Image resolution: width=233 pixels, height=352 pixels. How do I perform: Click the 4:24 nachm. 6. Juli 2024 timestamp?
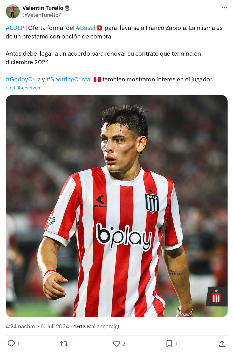(37, 327)
